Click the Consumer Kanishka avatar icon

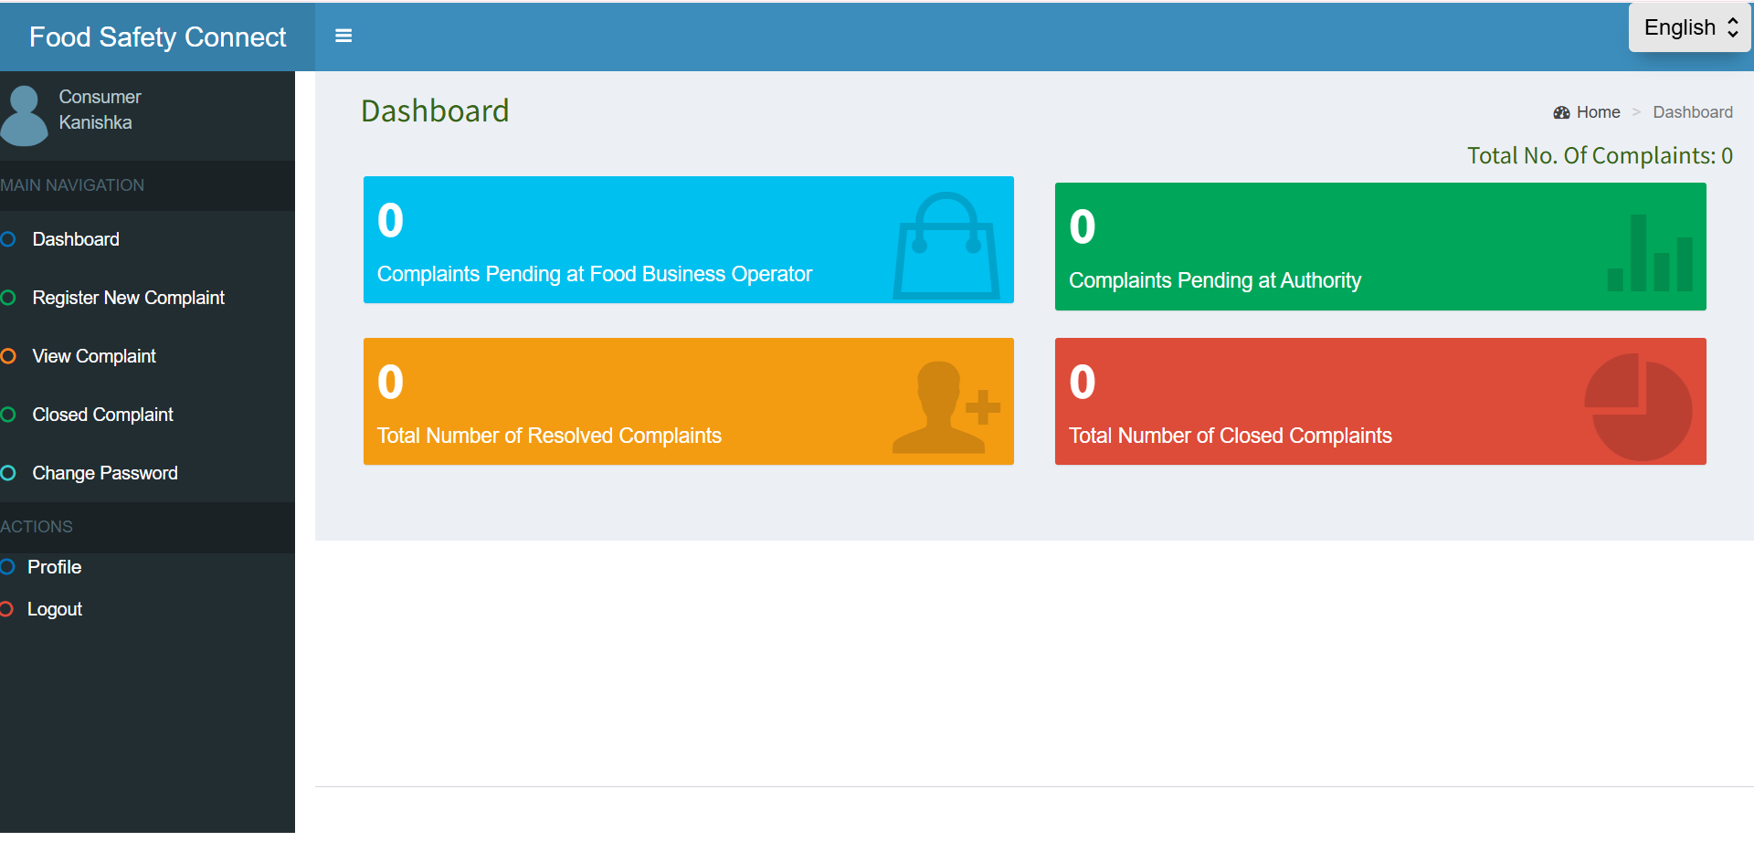pyautogui.click(x=25, y=116)
